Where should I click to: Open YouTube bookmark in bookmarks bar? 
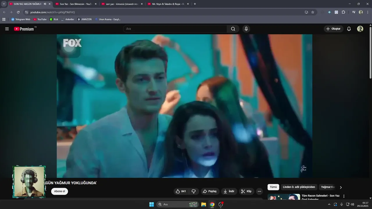(x=40, y=19)
